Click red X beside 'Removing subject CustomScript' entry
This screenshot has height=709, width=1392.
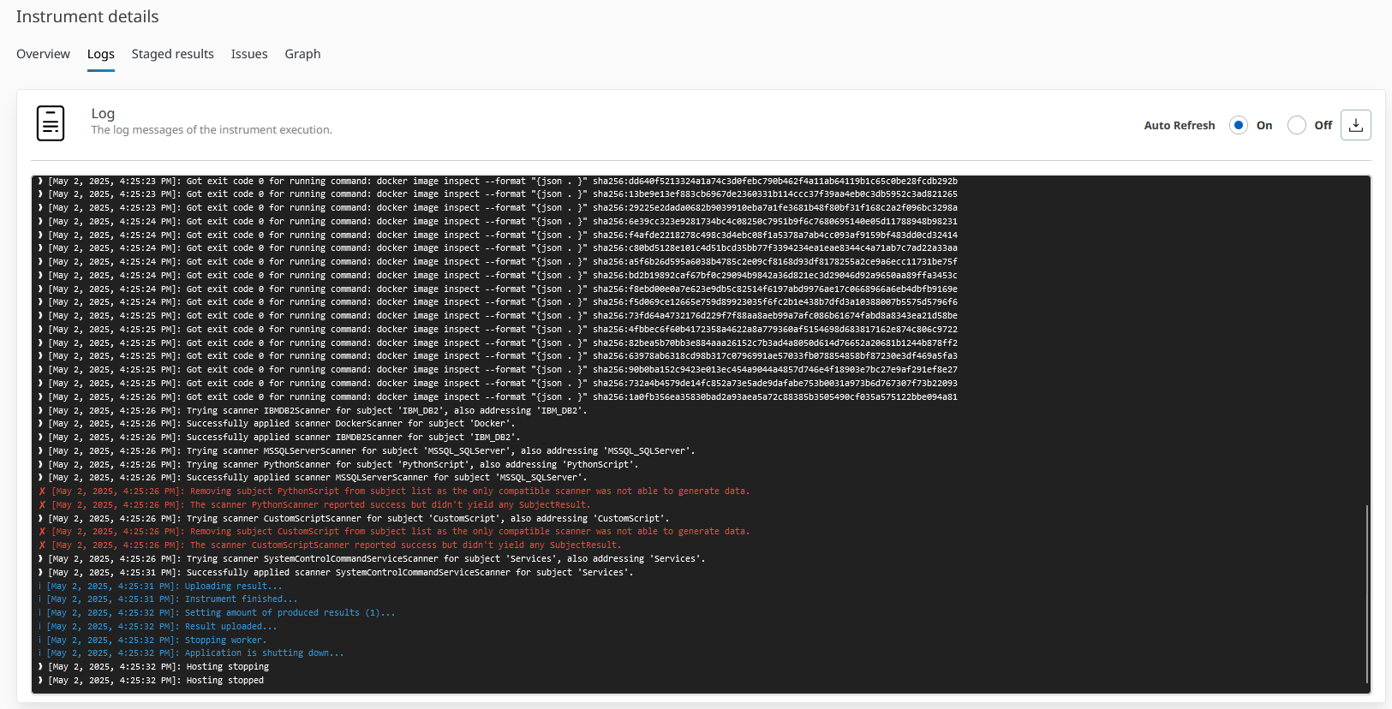tap(42, 532)
